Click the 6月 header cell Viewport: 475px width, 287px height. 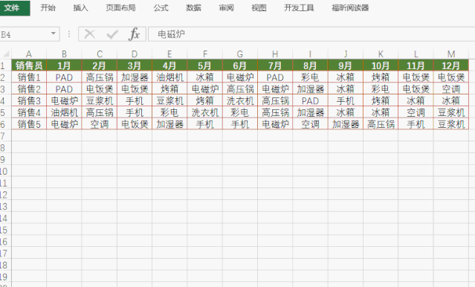[239, 65]
